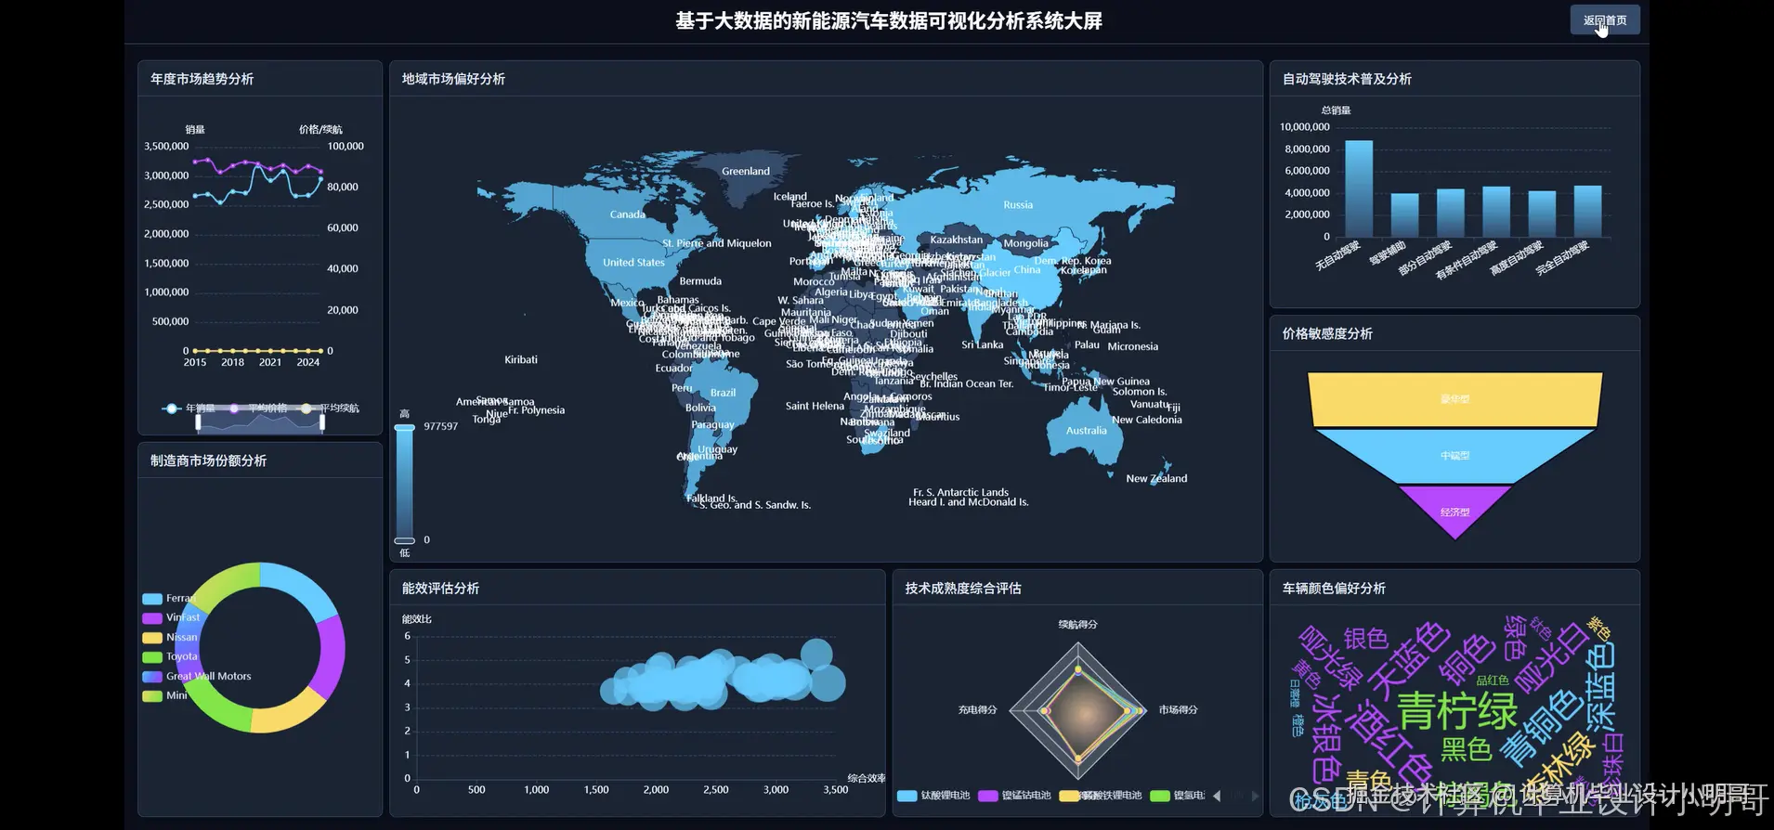Click the 能效评估分析 panel title
The image size is (1774, 830).
(x=440, y=589)
